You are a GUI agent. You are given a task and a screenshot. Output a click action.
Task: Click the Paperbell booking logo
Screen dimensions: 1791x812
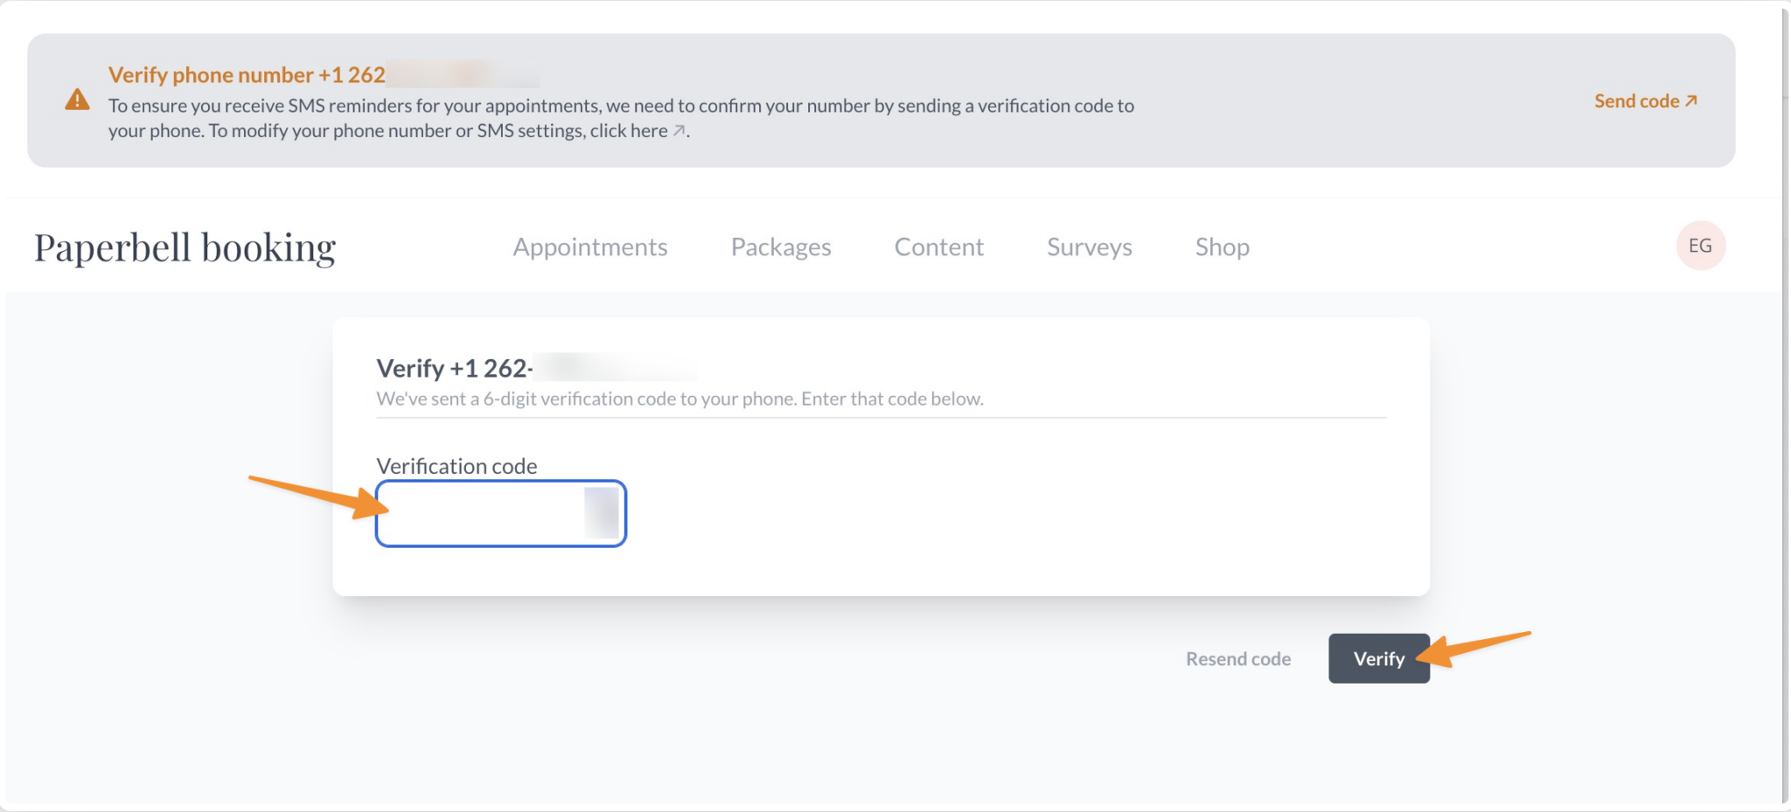[184, 246]
